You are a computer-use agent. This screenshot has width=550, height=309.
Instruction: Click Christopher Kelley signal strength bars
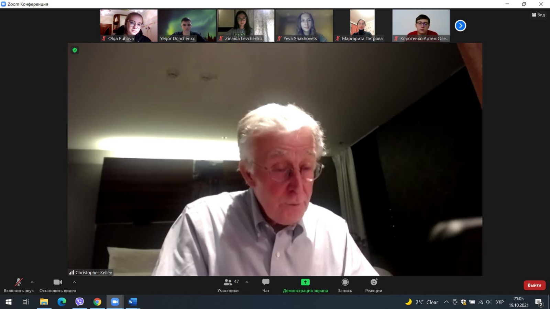pyautogui.click(x=71, y=272)
